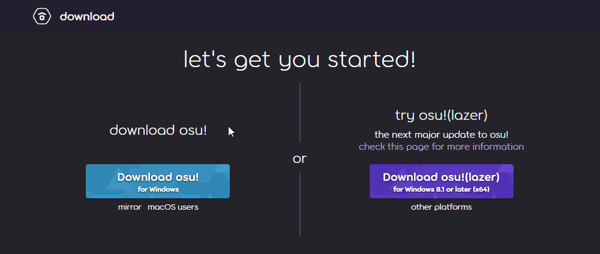The image size is (600, 254).
Task: Follow the check this page for more information link
Action: [441, 147]
